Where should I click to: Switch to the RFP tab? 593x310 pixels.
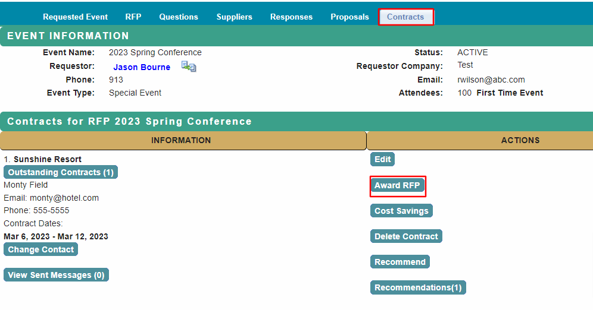133,17
